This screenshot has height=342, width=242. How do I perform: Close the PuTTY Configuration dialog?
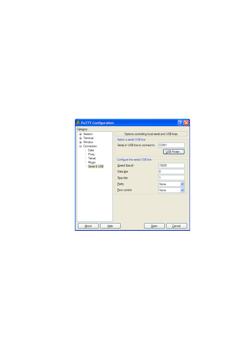186,123
